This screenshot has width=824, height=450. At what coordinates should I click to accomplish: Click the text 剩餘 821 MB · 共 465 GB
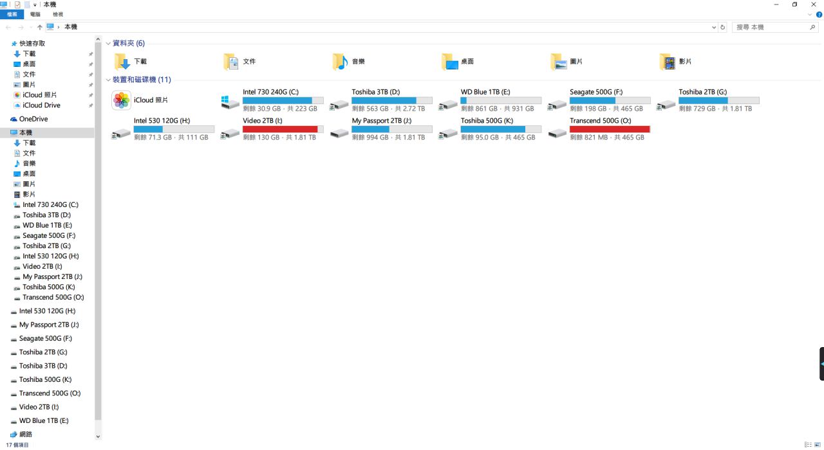(x=607, y=138)
